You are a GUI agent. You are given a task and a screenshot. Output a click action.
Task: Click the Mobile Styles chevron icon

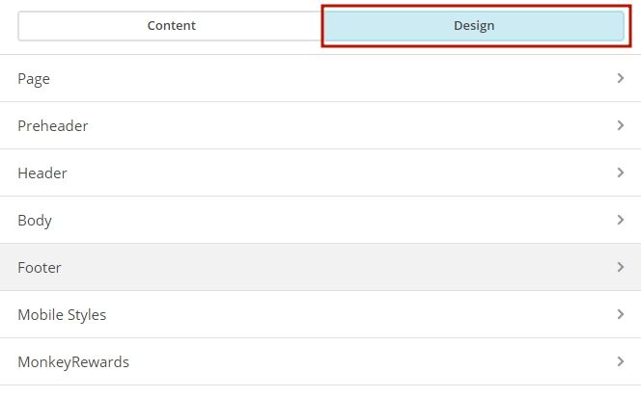click(621, 314)
